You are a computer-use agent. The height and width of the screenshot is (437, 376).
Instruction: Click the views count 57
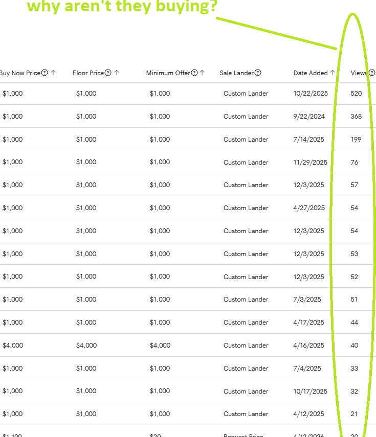[x=354, y=185]
